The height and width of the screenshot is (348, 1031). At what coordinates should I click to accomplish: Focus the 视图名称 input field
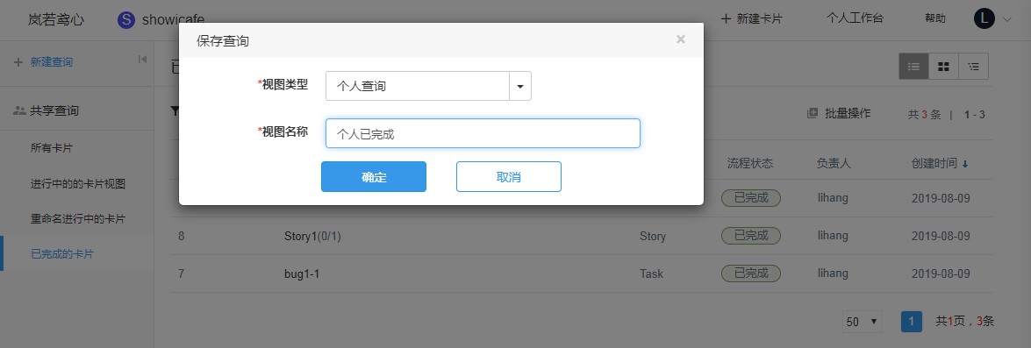click(483, 133)
